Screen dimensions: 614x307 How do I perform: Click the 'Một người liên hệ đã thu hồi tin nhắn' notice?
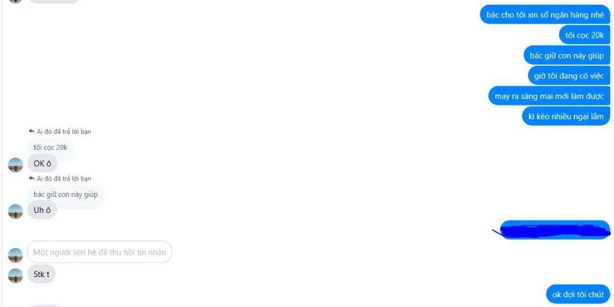(x=100, y=252)
